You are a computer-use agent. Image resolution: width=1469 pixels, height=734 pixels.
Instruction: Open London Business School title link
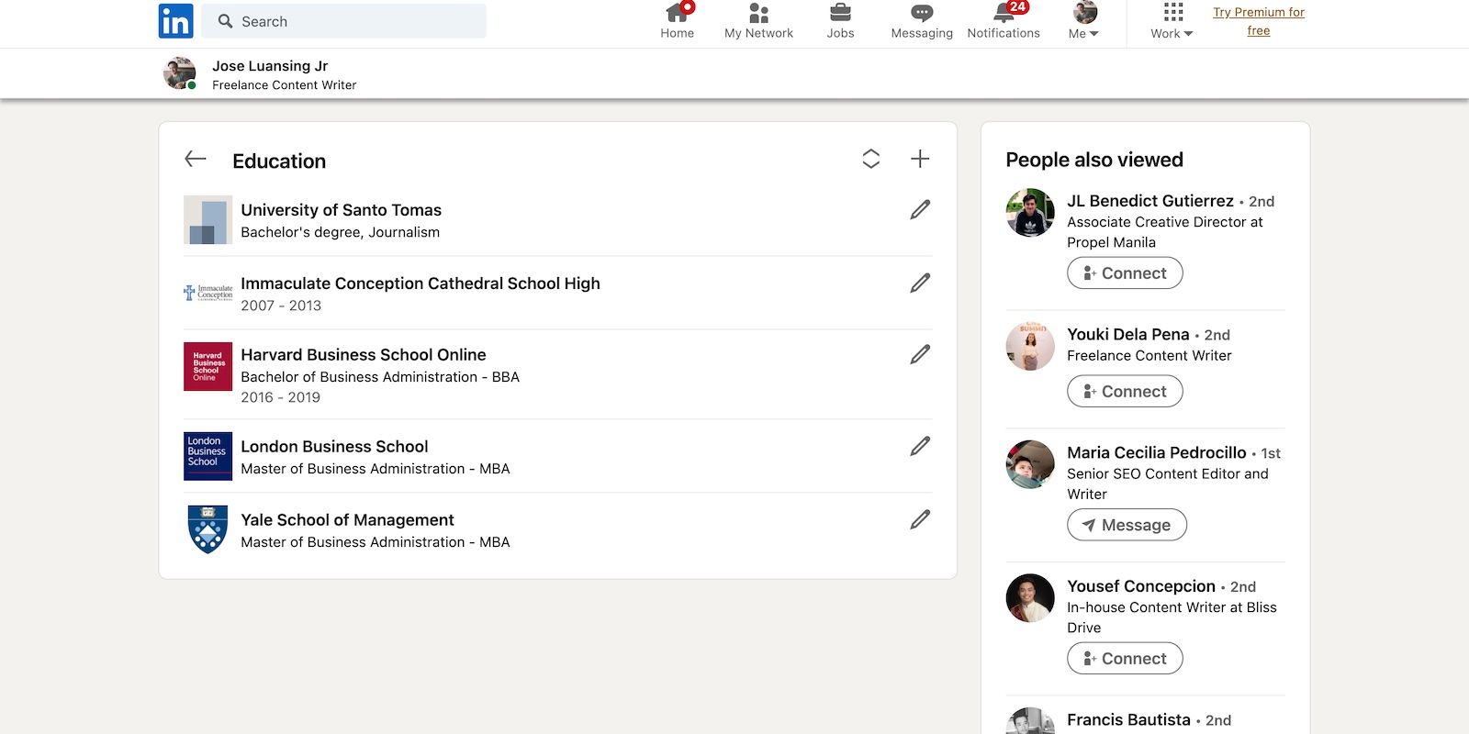334,447
